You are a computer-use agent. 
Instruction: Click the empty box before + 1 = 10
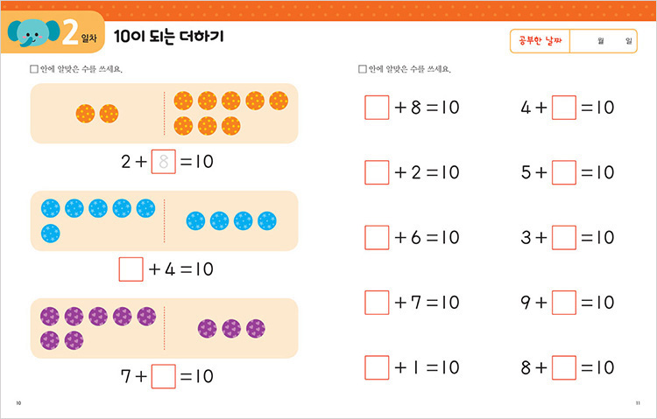[377, 367]
